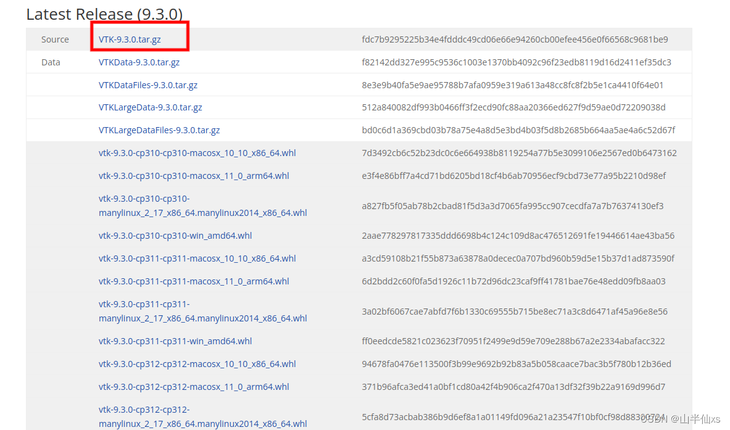The width and height of the screenshot is (730, 430).
Task: Download VTKDataFiles-9.3.0.tar.gz
Action: [147, 85]
